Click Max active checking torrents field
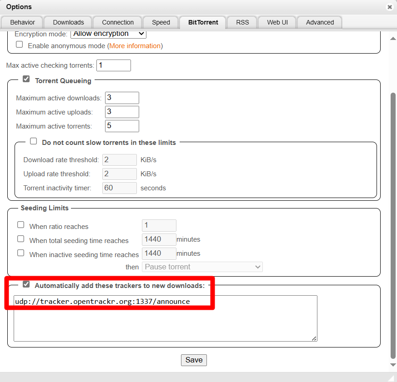 click(114, 65)
